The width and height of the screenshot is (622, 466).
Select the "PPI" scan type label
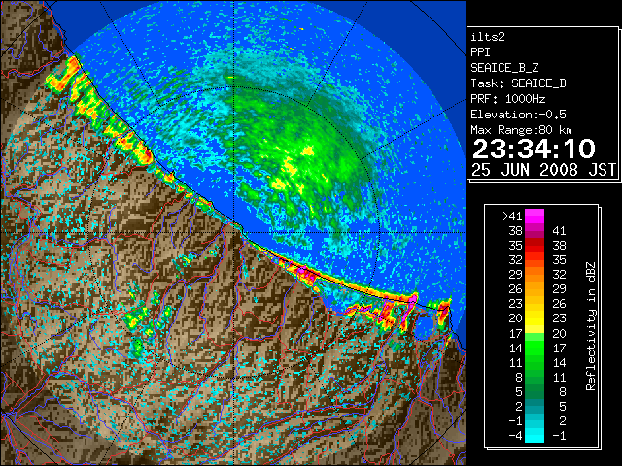[x=480, y=52]
